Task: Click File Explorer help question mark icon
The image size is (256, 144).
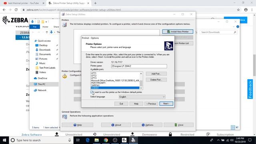Action: [238, 27]
